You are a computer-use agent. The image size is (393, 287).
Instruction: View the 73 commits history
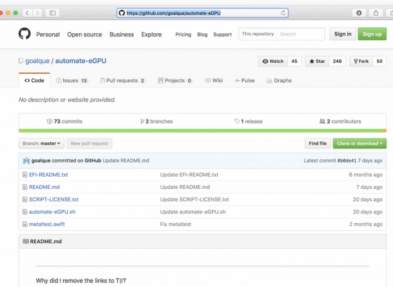(x=64, y=121)
